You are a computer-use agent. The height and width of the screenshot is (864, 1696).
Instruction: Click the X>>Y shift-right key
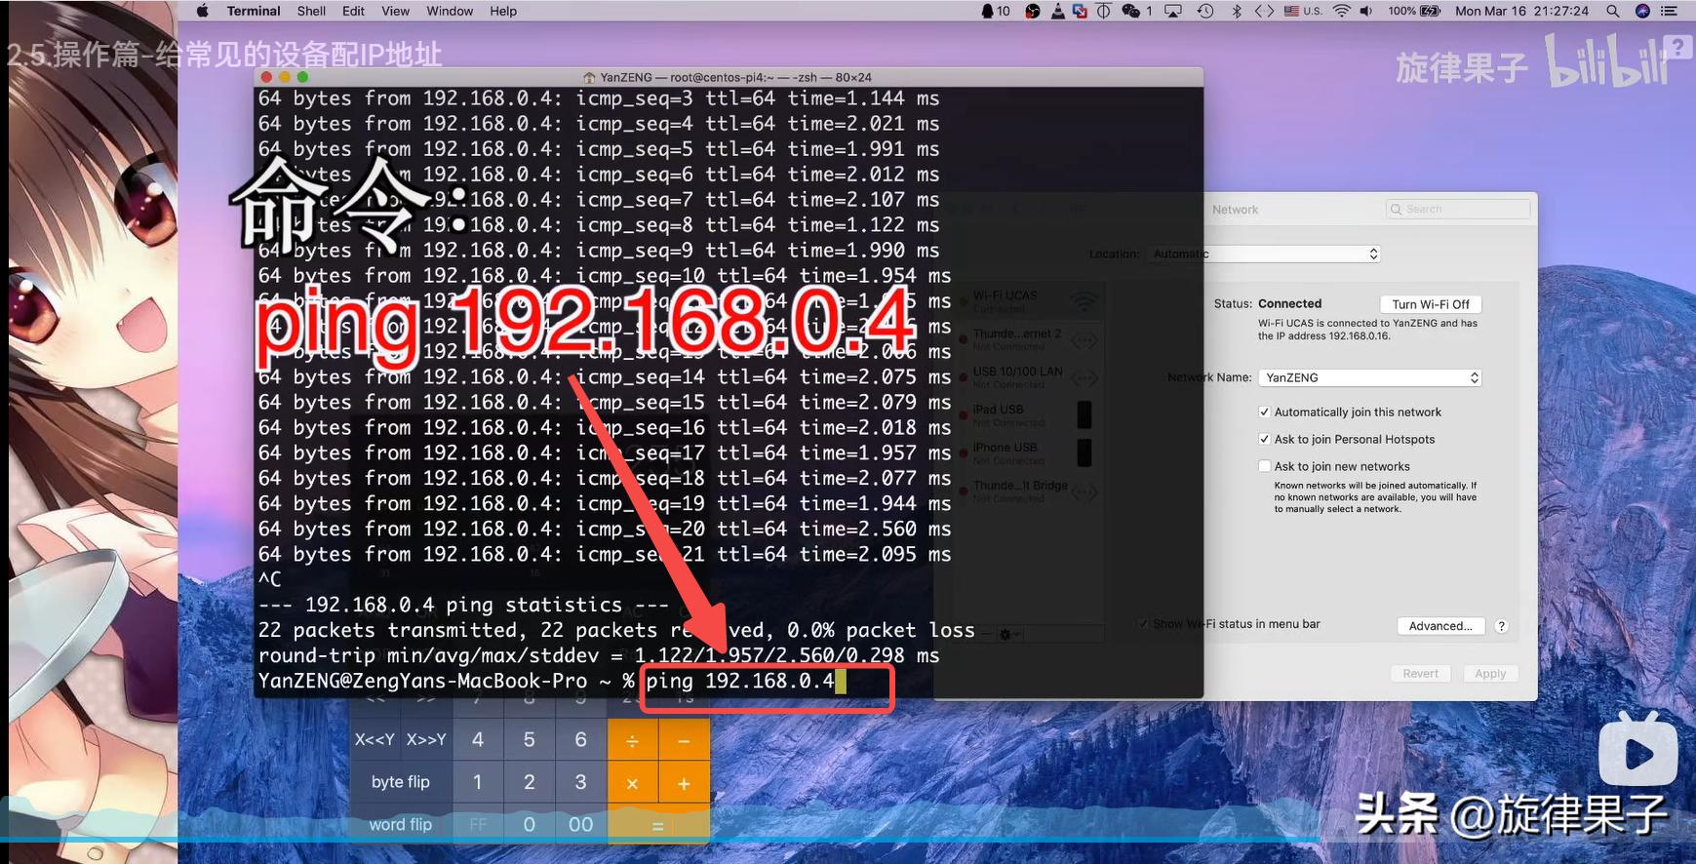[x=426, y=740]
